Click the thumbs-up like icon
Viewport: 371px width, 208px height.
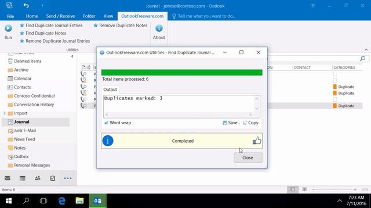[x=257, y=140]
